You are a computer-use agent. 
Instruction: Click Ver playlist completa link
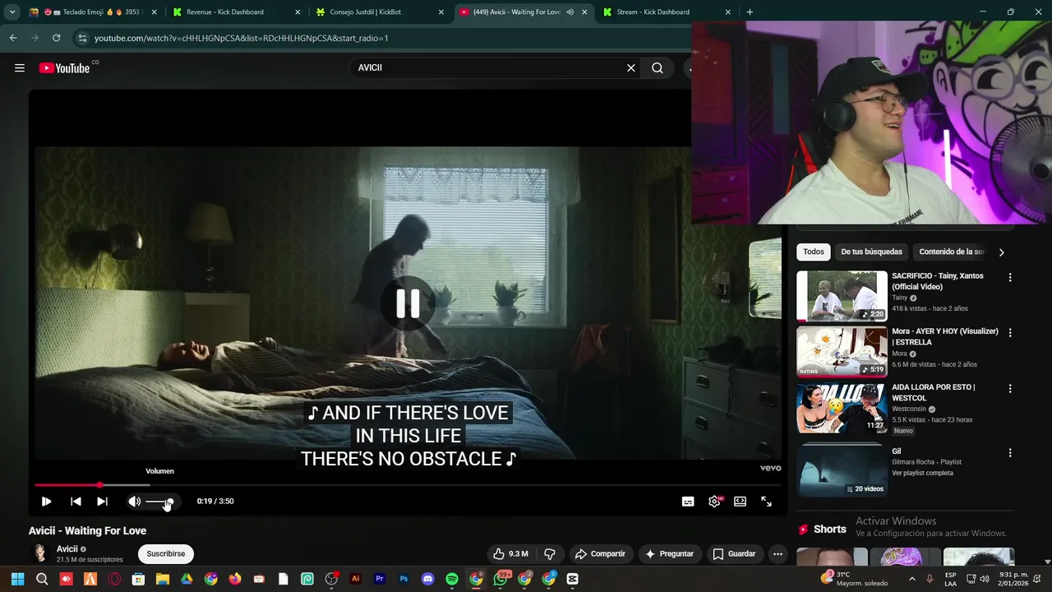[922, 474]
